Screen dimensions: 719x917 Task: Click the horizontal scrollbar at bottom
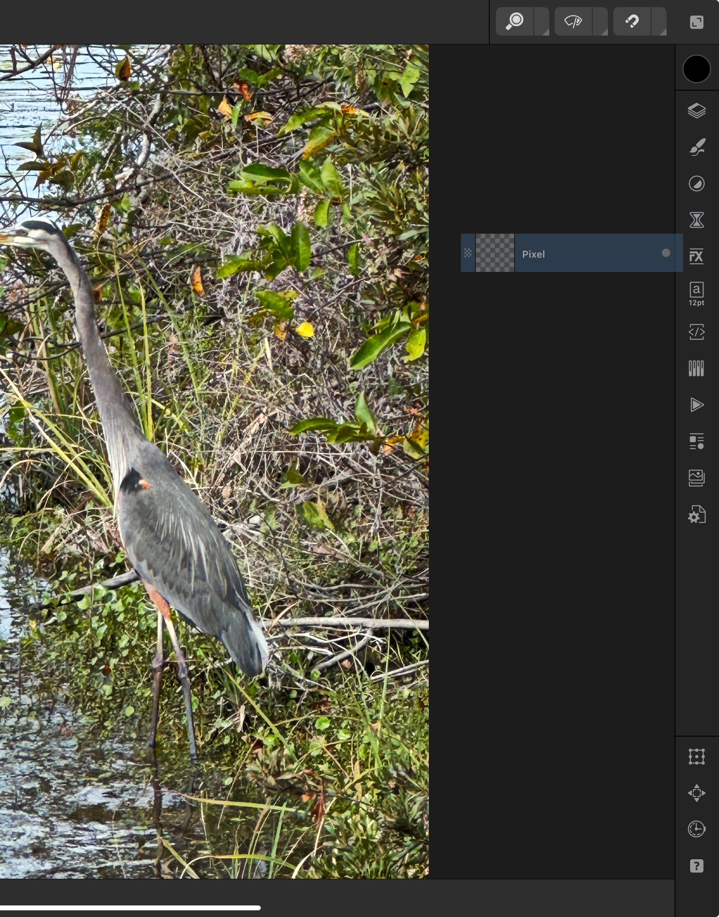point(130,908)
